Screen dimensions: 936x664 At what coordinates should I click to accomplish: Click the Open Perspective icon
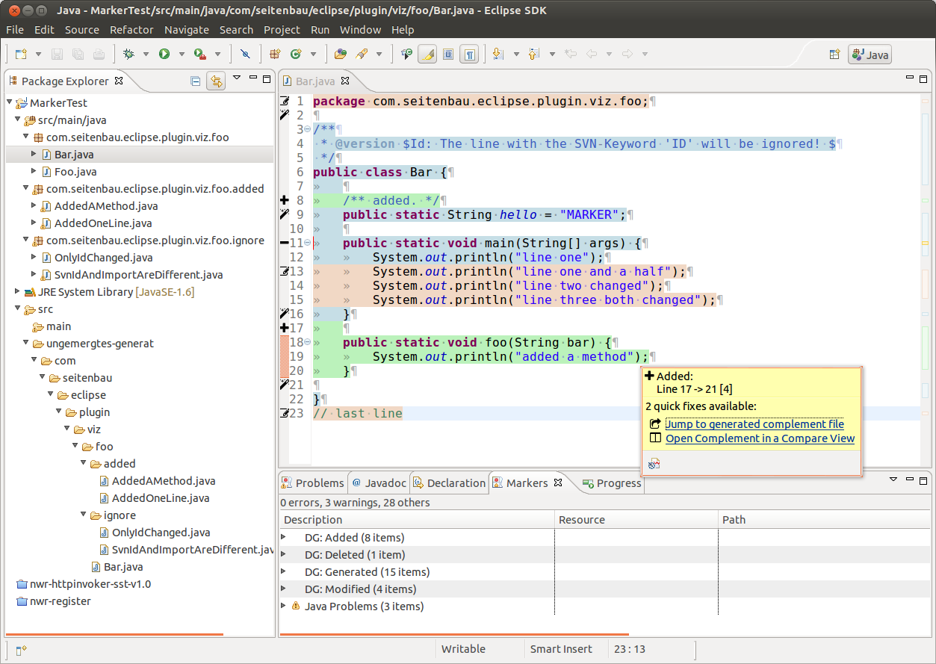(x=834, y=55)
